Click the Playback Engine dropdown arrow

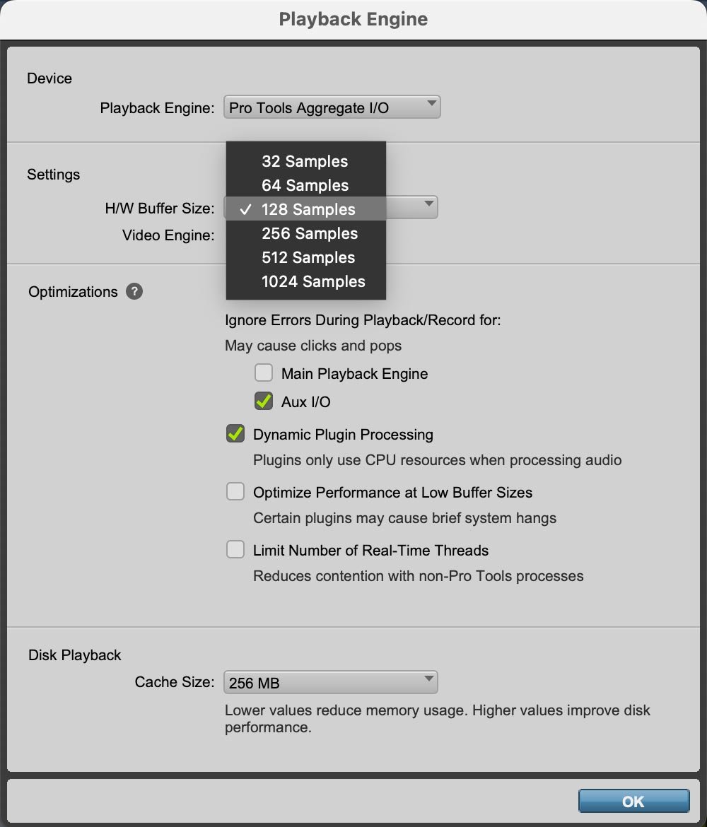431,103
